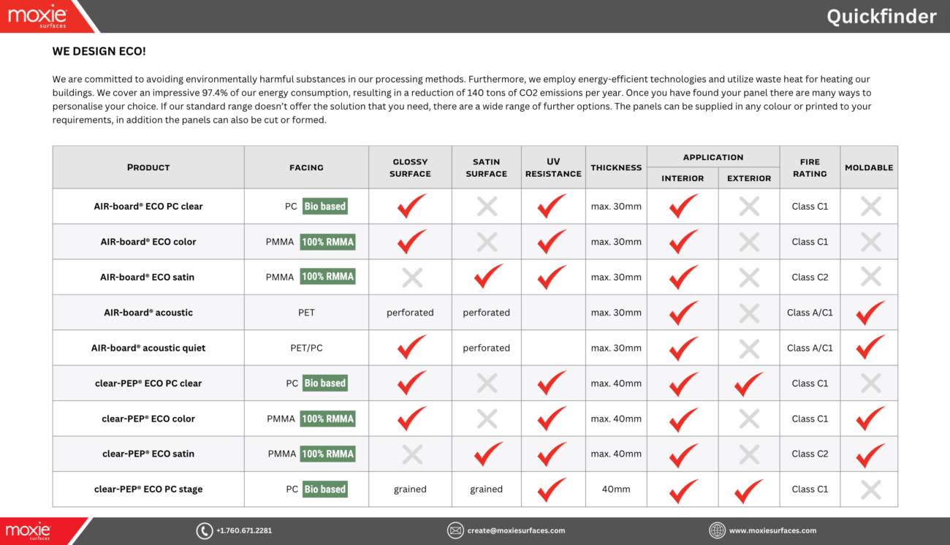950x545 pixels.
Task: Click 40mm thickness for clear-PEP ECO PC stage
Action: tap(616, 489)
